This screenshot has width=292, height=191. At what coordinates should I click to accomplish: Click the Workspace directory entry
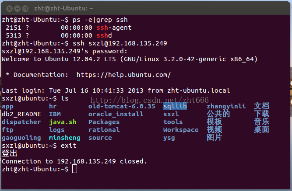[x=181, y=130]
